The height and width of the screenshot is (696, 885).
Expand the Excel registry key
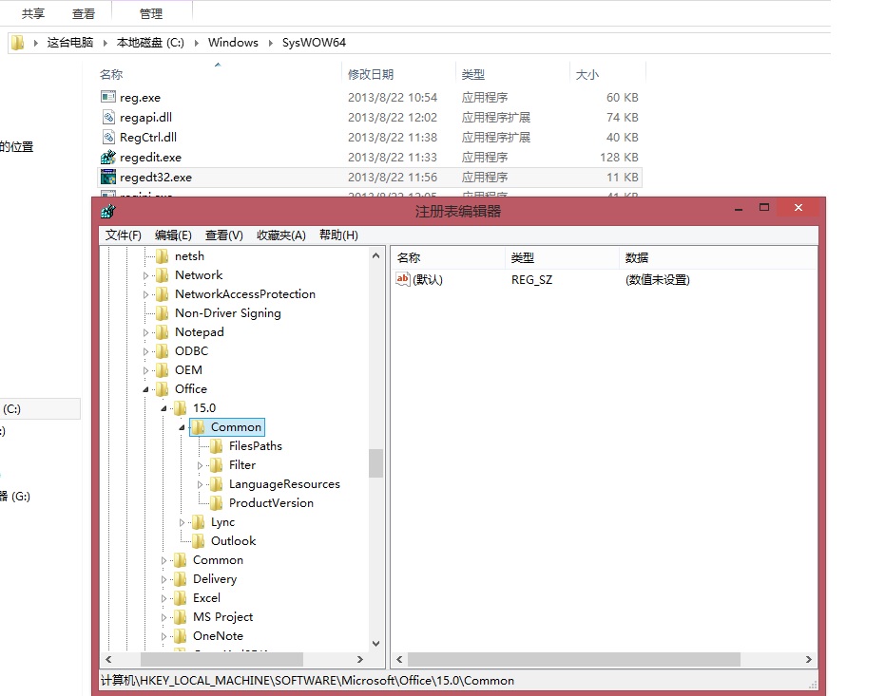pyautogui.click(x=162, y=597)
